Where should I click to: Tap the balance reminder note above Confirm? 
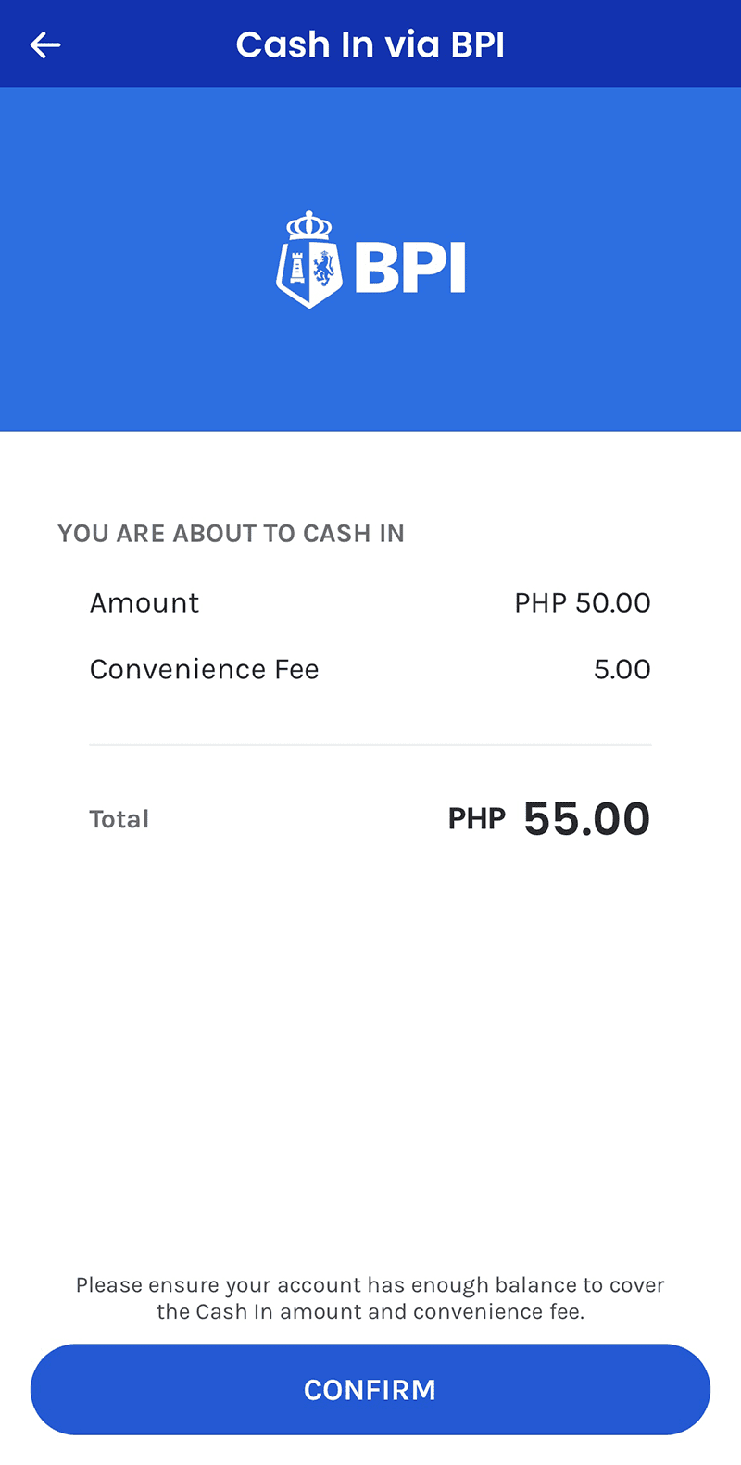[370, 1298]
